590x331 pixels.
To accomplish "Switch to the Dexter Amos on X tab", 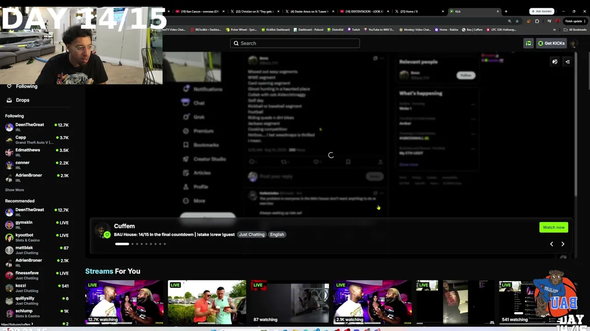I will pos(310,11).
